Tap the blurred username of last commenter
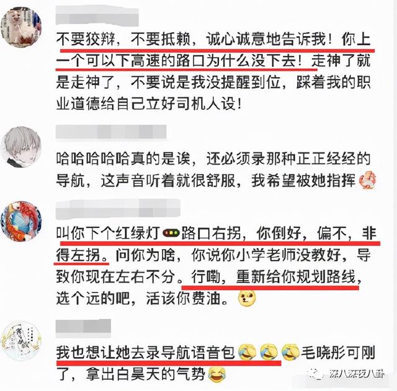This screenshot has width=397, height=391. (83, 328)
